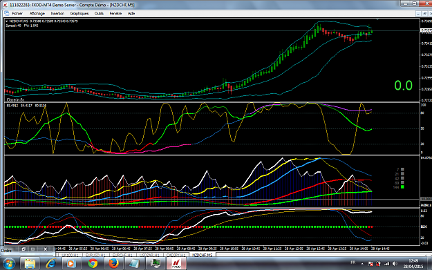This screenshot has height=270, width=432.
Task: Open the monitor chart app taskbar icon
Action: point(155,264)
